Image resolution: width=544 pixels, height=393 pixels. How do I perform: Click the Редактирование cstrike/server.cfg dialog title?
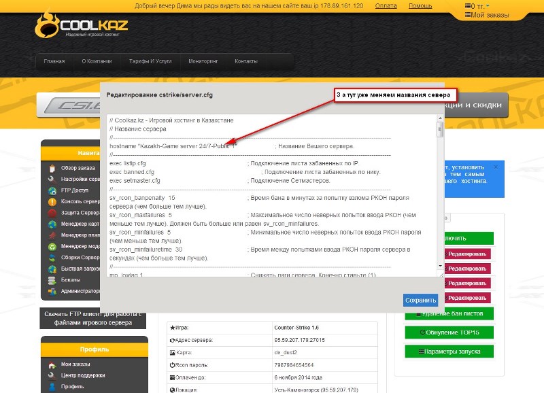coord(160,95)
